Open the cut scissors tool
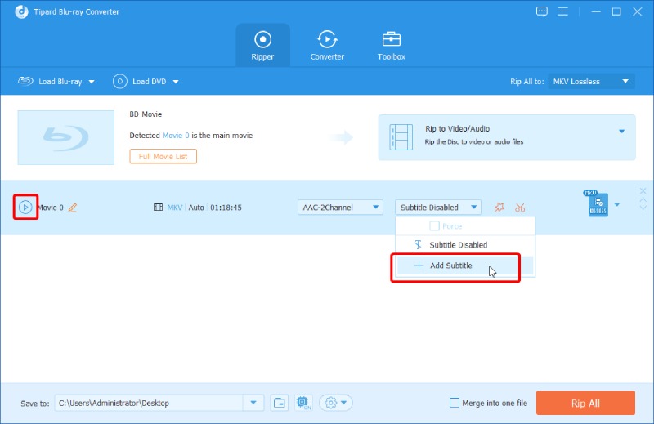Viewport: 654px width, 424px height. 520,208
